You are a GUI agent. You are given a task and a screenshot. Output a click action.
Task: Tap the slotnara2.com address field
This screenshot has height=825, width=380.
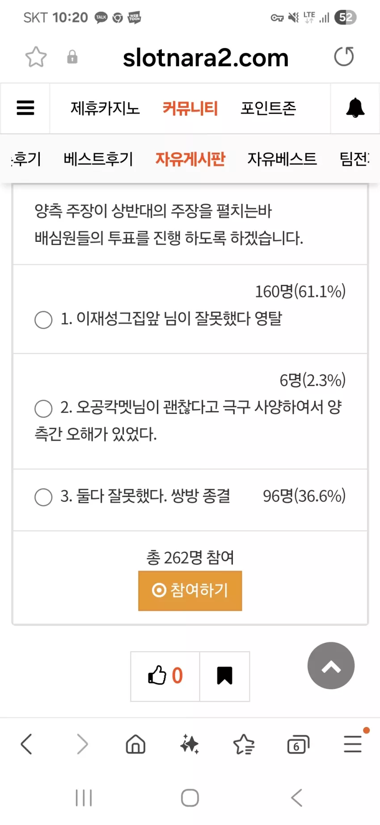pos(206,58)
